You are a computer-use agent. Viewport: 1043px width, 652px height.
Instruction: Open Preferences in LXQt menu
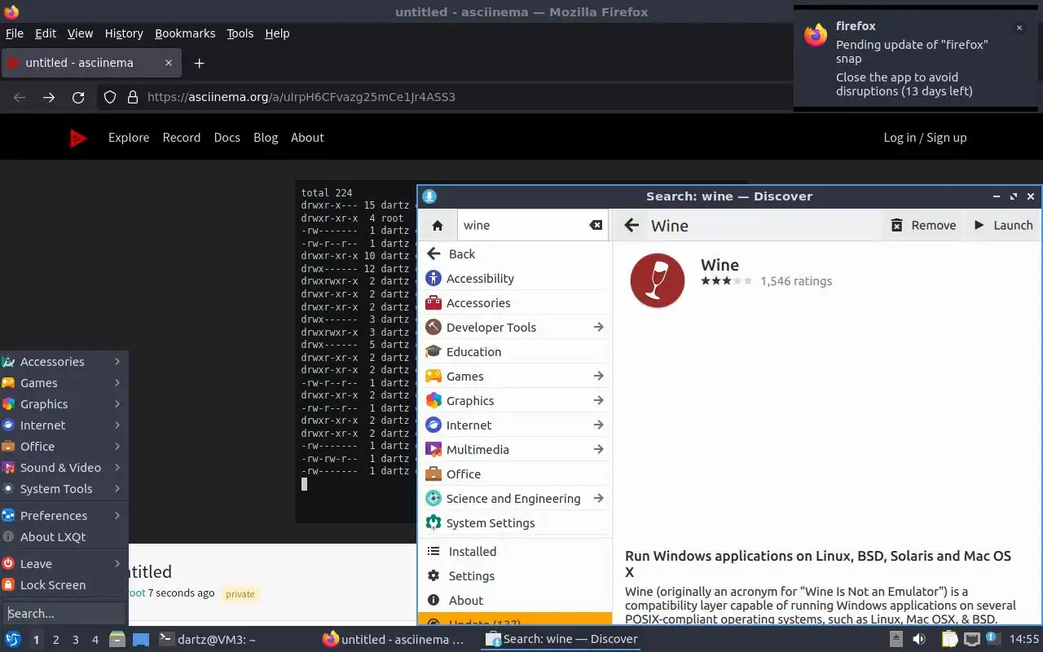pyautogui.click(x=64, y=516)
